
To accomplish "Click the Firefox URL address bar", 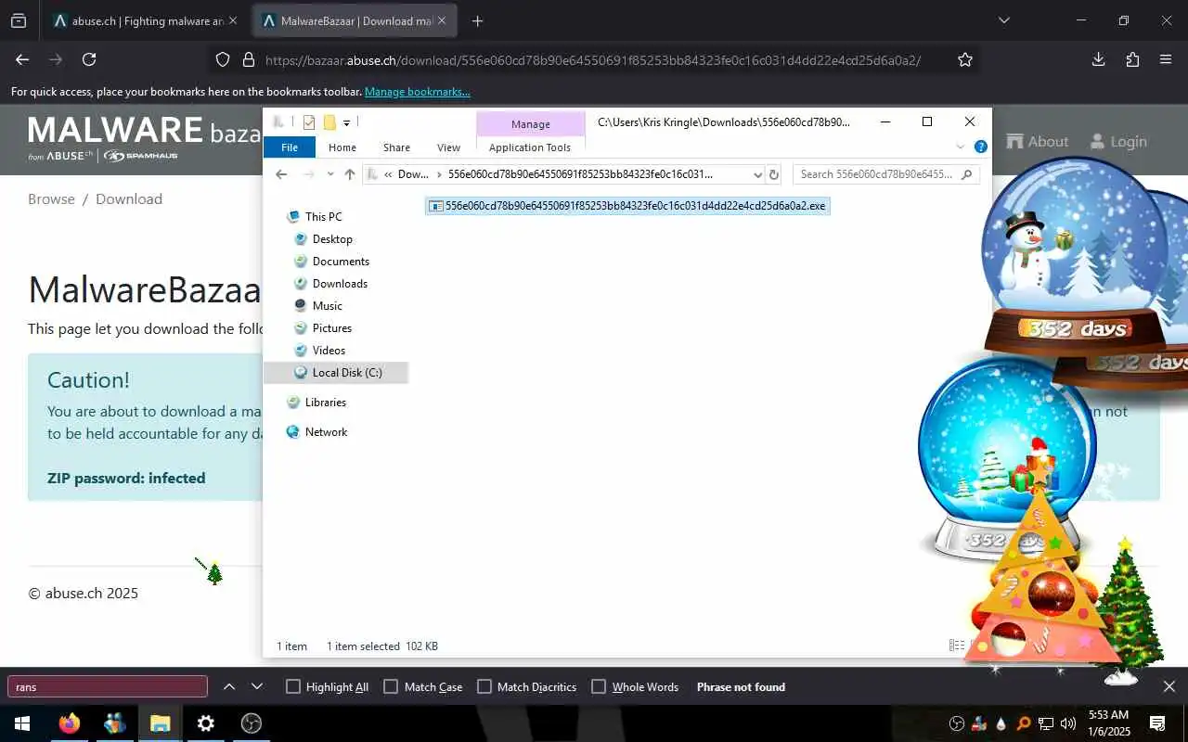I will [x=592, y=59].
